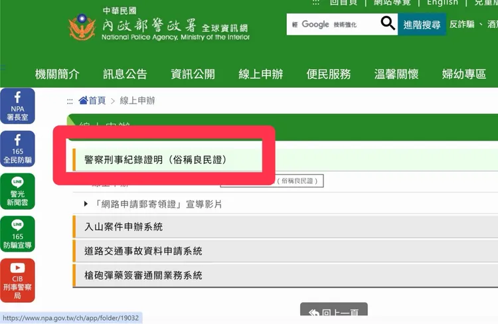498x324 pixels.
Task: Open the 便民服務 menu
Action: (329, 74)
